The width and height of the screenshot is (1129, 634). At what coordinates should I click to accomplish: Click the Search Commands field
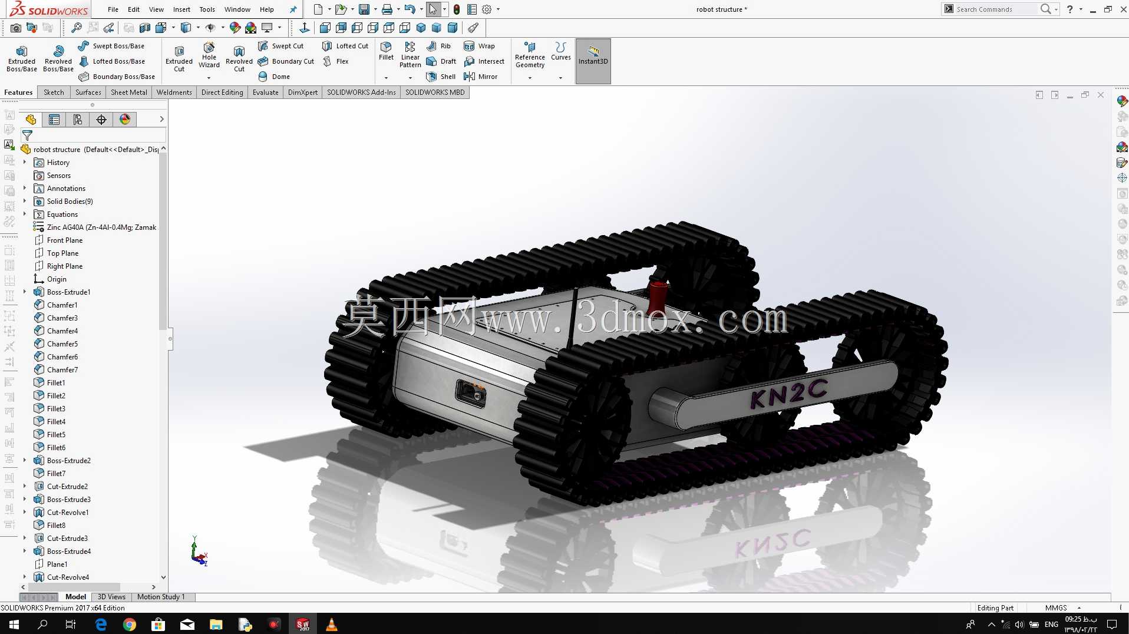996,9
